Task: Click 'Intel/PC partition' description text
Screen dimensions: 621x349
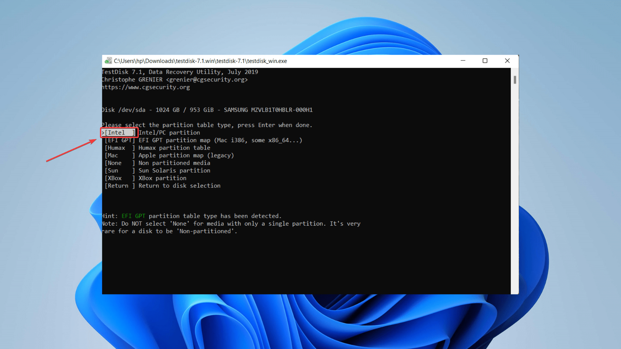Action: pyautogui.click(x=169, y=132)
